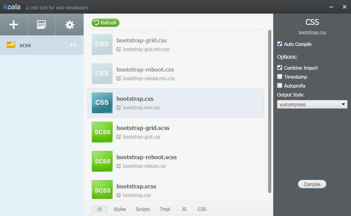This screenshot has width=351, height=216.
Task: Click the teal CSS icon of bootstrap.css
Action: (x=102, y=103)
